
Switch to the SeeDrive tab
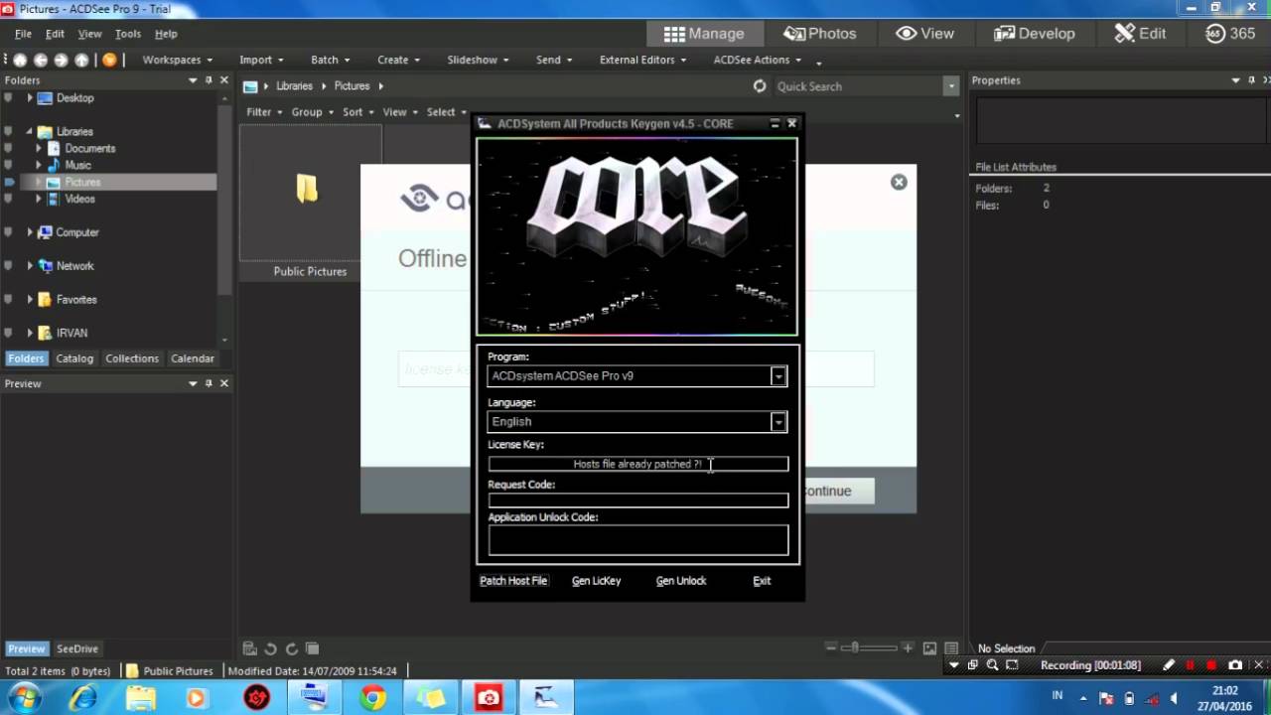(x=77, y=648)
